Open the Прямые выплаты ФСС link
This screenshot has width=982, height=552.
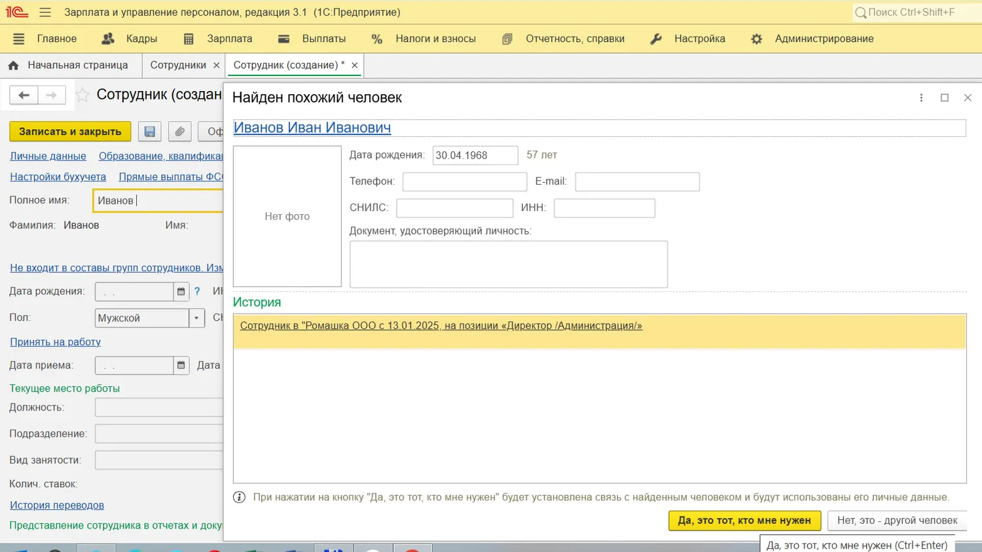[171, 177]
